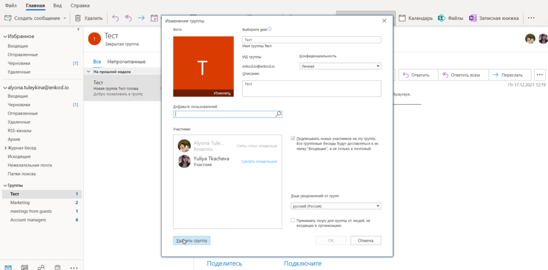
Task: Open the Справка ribbon tab
Action: (80, 5)
